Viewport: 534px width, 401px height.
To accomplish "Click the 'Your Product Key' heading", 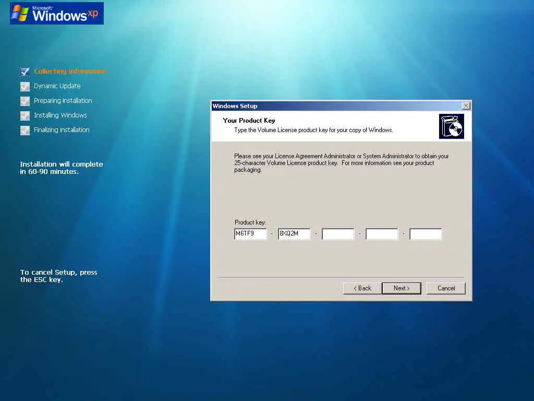I will point(249,121).
